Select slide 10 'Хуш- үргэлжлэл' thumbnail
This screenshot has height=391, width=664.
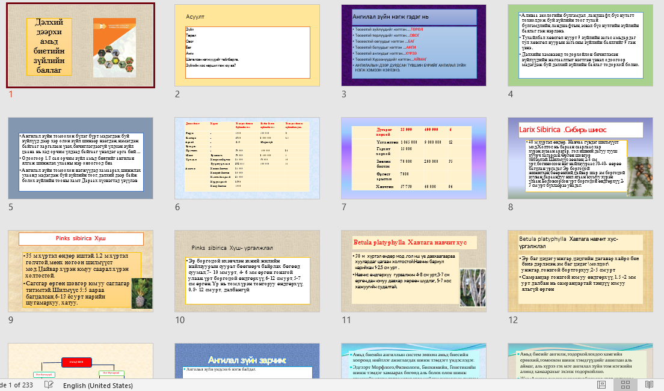pyautogui.click(x=247, y=271)
